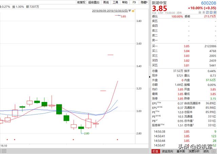Click the 3.85 price label on chart

(123, 17)
